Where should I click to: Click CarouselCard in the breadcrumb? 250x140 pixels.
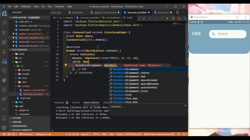click(113, 17)
